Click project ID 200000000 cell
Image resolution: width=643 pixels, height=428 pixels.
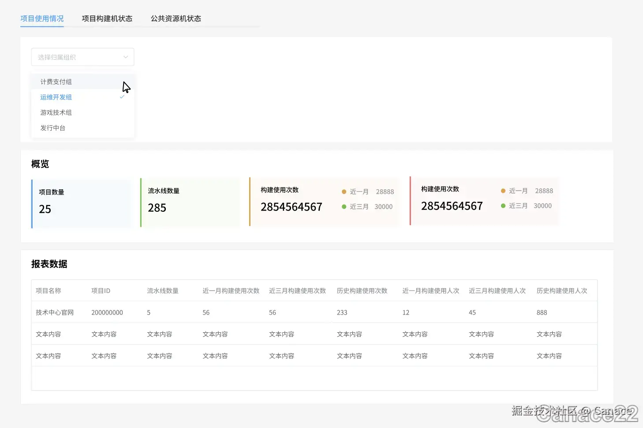[107, 312]
